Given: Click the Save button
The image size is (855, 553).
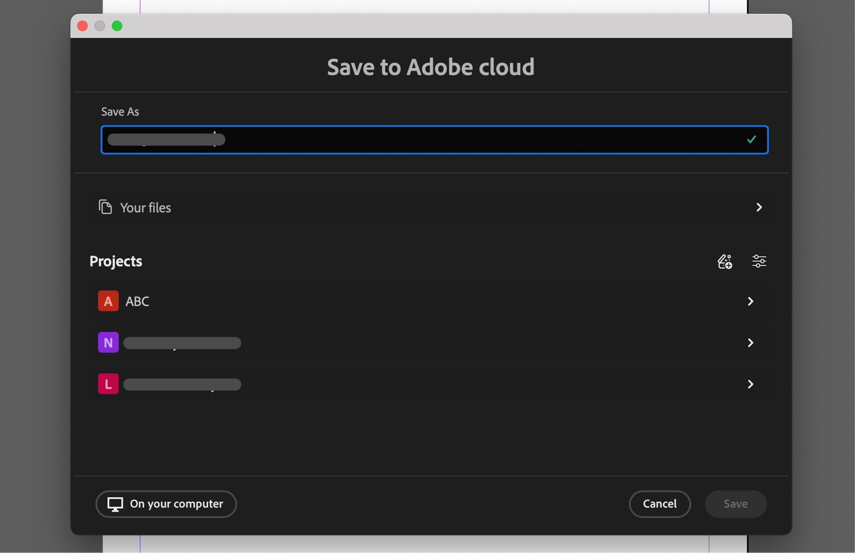Looking at the screenshot, I should (x=735, y=504).
